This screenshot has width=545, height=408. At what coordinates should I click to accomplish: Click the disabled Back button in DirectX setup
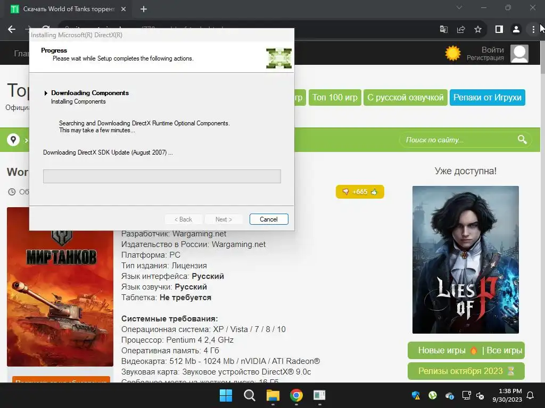pos(183,219)
